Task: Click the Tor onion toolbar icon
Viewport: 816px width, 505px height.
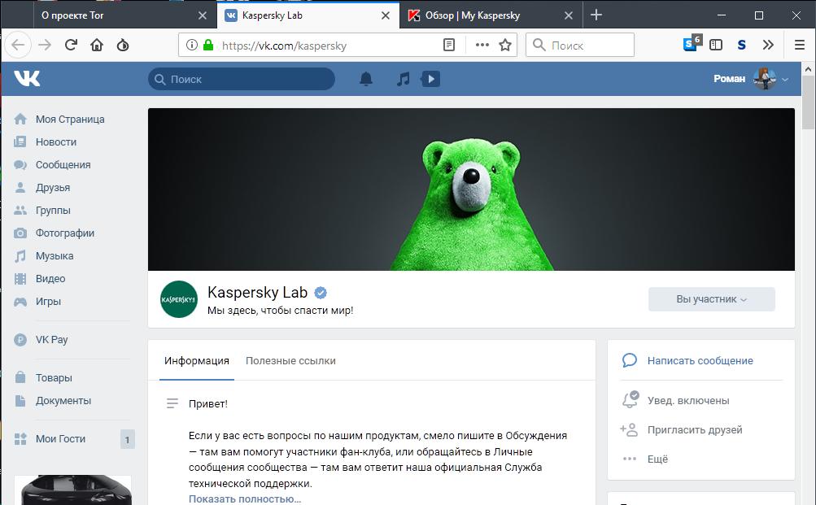Action: (x=123, y=45)
